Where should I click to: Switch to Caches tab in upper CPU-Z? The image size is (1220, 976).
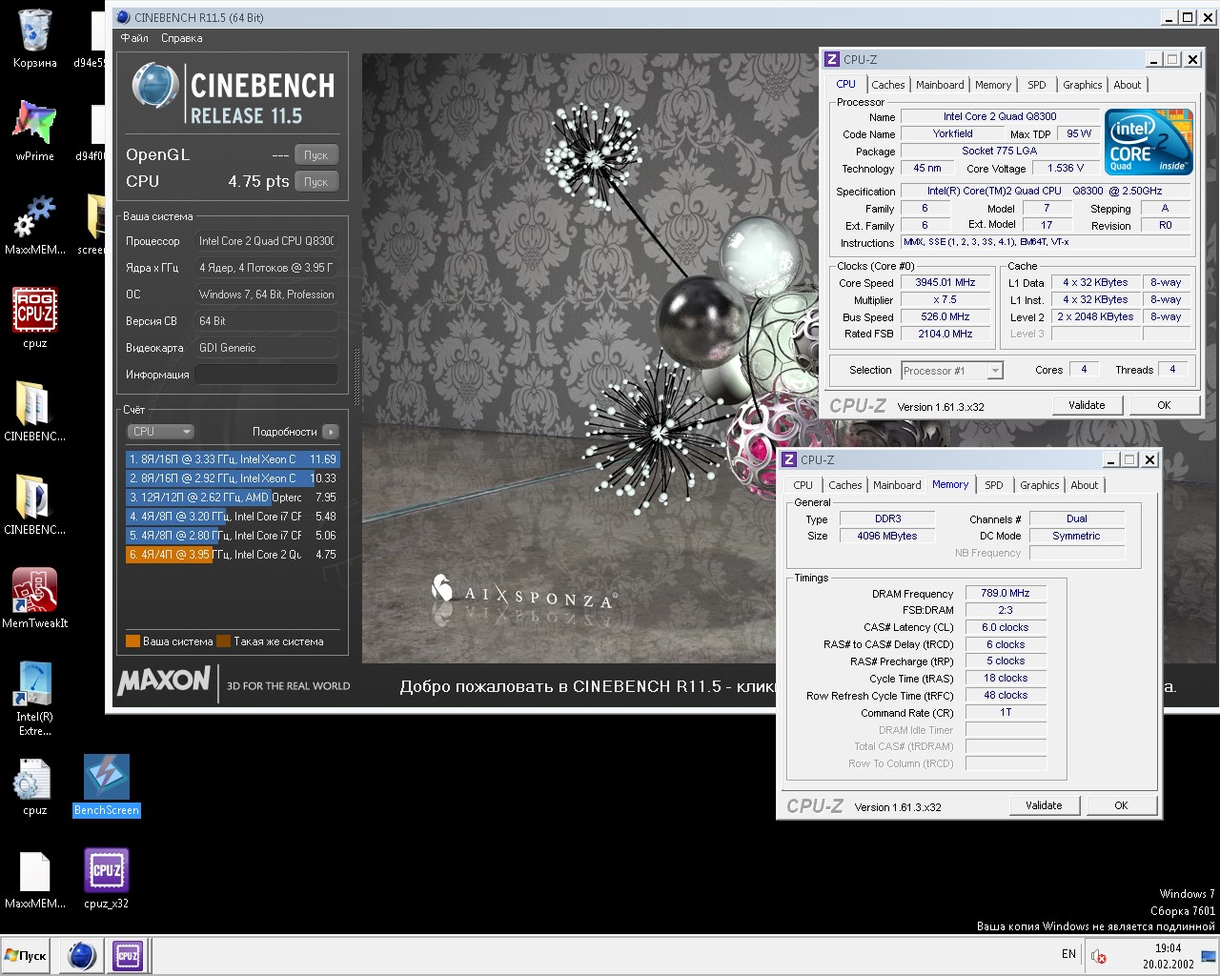(888, 85)
